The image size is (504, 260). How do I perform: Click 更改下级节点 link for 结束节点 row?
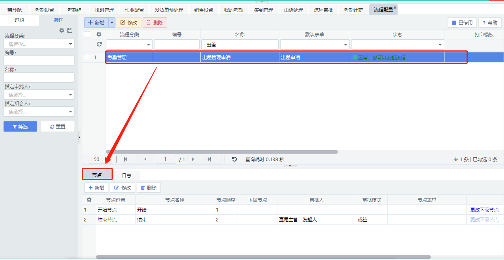484,219
